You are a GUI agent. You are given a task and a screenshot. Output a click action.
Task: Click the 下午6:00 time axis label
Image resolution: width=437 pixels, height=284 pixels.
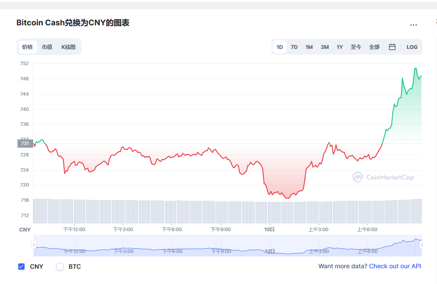pos(172,229)
